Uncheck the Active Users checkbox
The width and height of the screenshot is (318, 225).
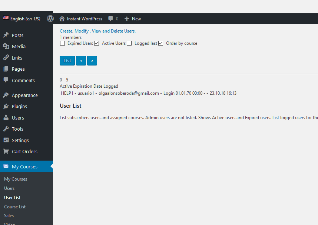click(96, 43)
